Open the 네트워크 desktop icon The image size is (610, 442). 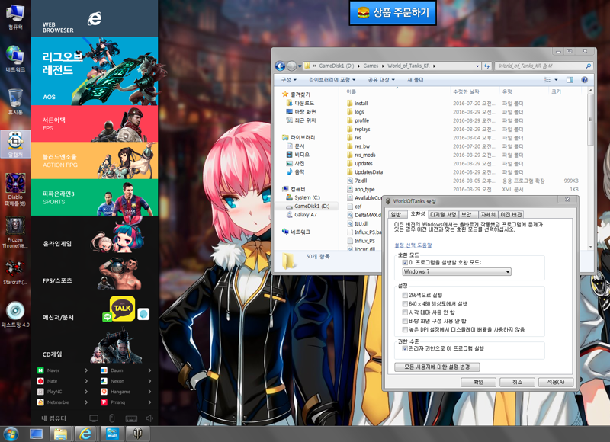tap(15, 59)
